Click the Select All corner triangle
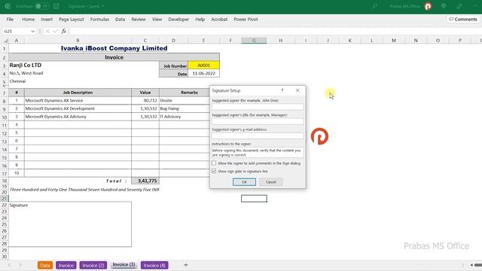Viewport: 482px width, 271px height. (5, 40)
